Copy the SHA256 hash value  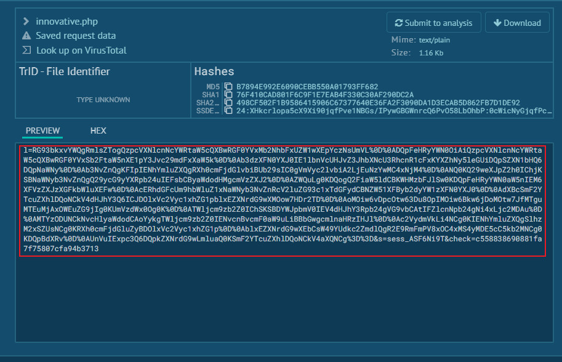pyautogui.click(x=228, y=103)
